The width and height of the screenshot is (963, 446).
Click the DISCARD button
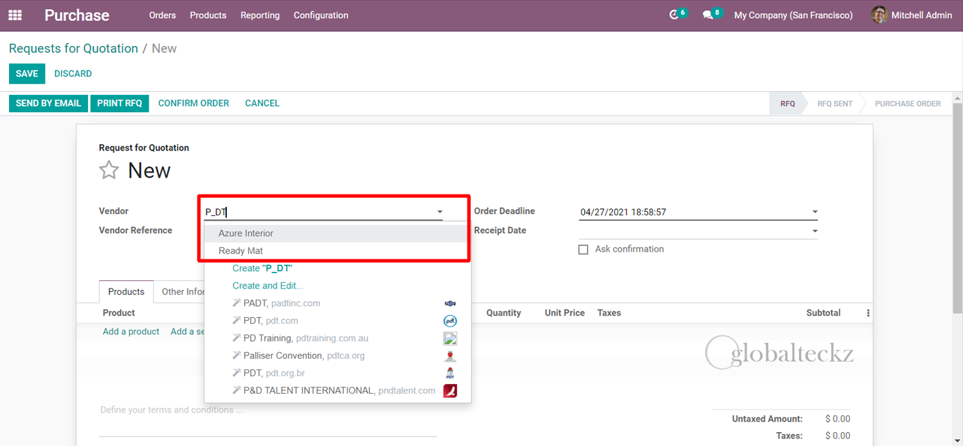pos(73,74)
